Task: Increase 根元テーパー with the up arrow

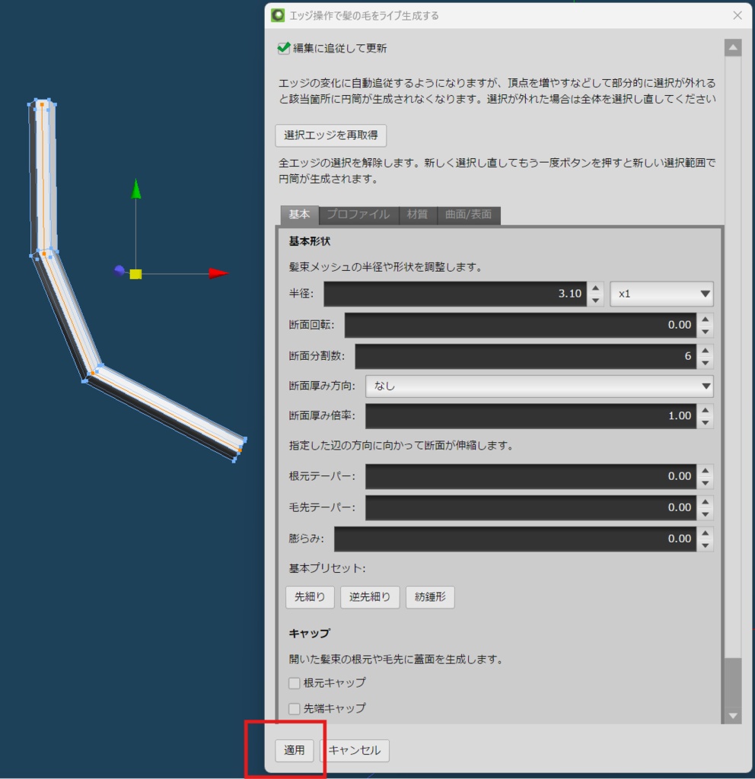Action: [x=706, y=470]
